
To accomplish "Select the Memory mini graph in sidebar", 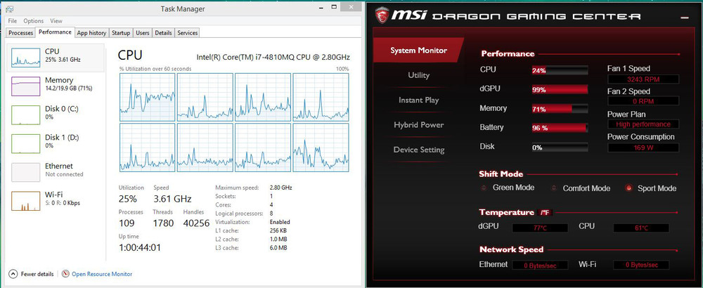I will [25, 86].
